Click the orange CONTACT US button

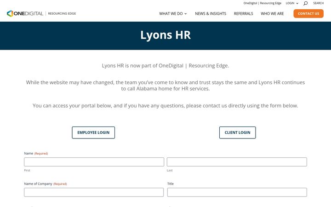pyautogui.click(x=308, y=13)
